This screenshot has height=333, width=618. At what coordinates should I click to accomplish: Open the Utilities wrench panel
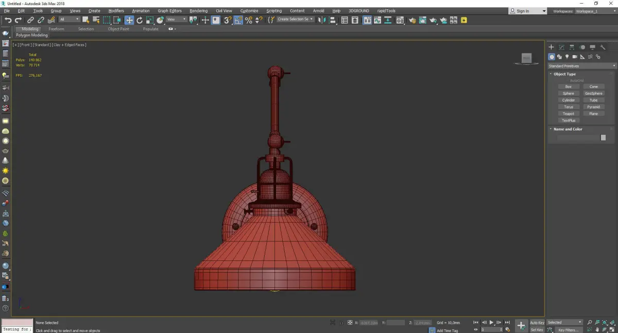603,47
